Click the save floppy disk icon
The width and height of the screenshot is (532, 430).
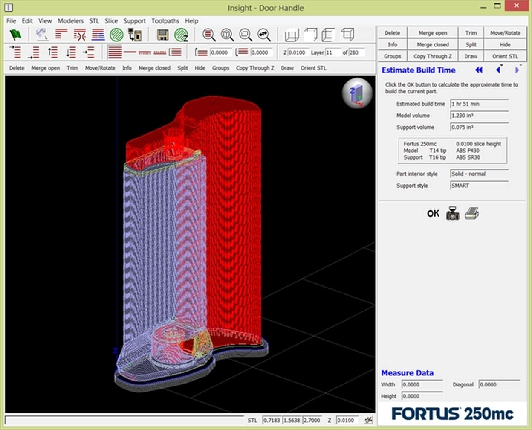click(x=162, y=35)
